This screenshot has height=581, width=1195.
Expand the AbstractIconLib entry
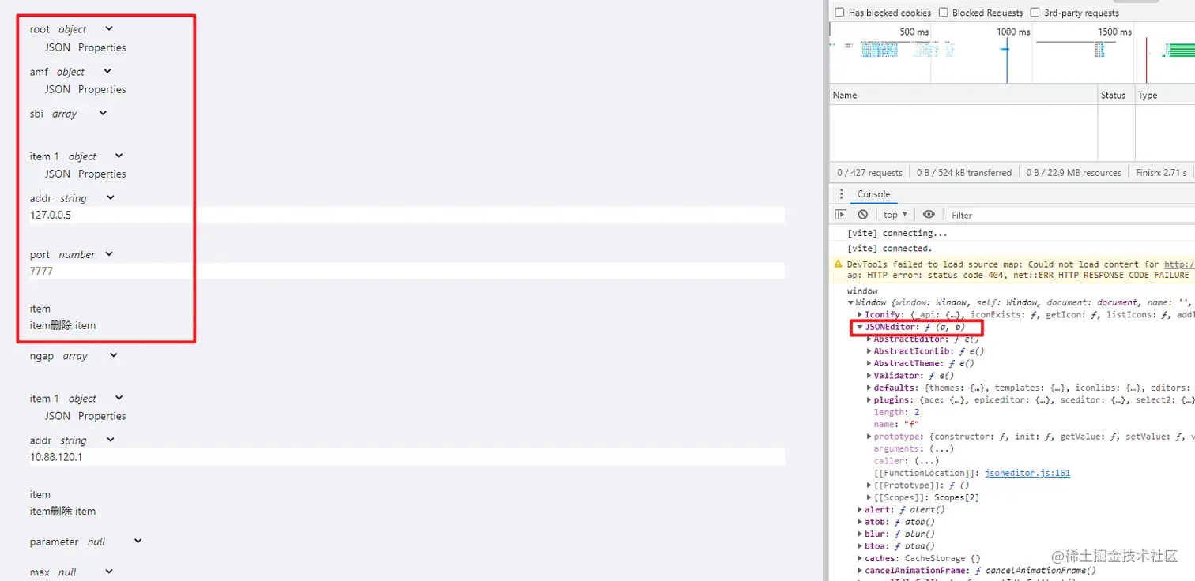pyautogui.click(x=869, y=351)
